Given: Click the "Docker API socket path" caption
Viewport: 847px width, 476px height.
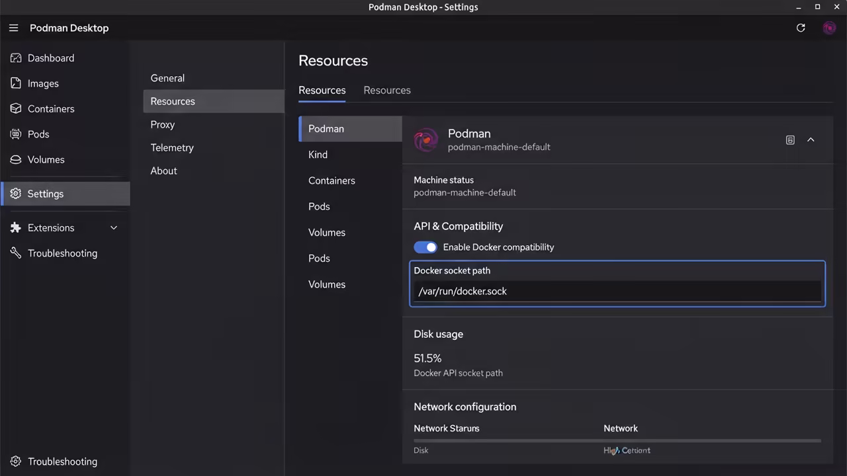Looking at the screenshot, I should pyautogui.click(x=458, y=373).
